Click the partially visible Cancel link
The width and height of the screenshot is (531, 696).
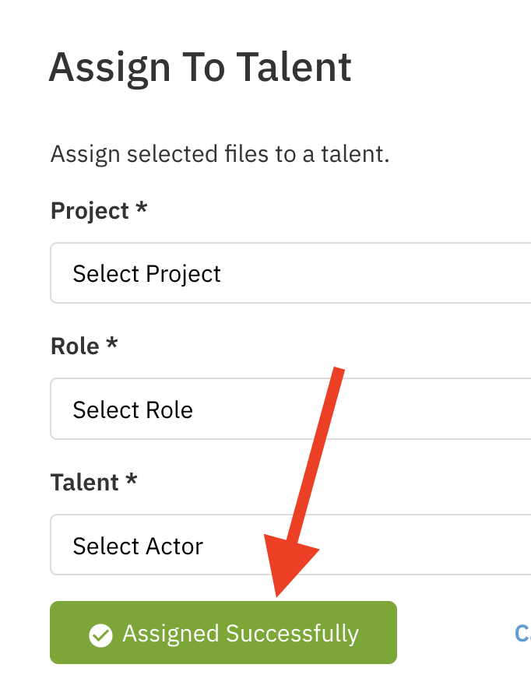point(522,633)
